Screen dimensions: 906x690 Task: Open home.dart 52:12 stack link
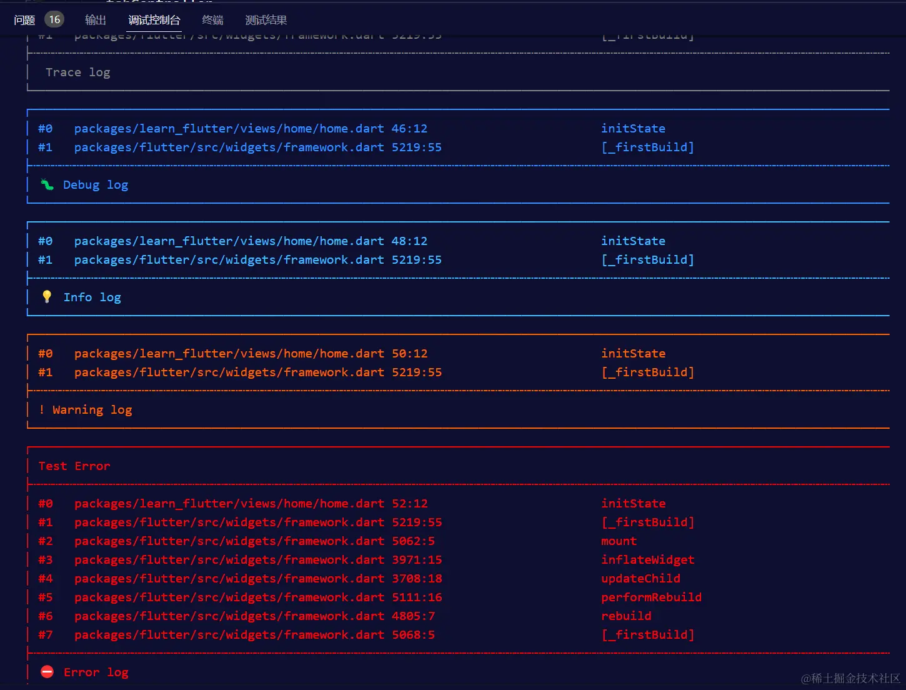(251, 503)
